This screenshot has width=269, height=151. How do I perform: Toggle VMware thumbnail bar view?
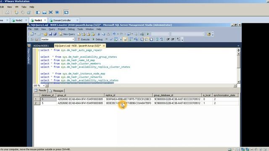tap(45, 12)
